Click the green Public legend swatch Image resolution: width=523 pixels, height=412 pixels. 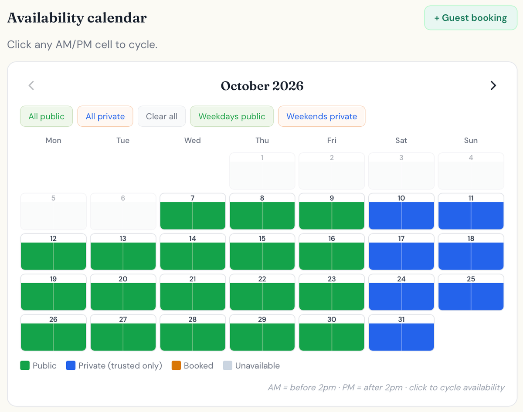click(25, 366)
